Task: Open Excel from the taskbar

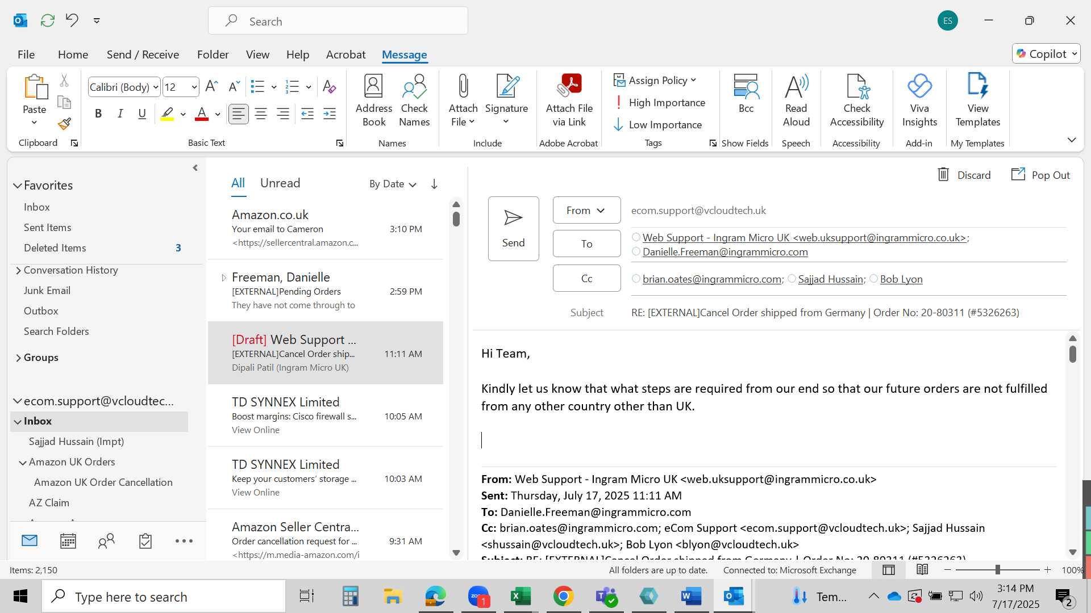Action: 520,596
